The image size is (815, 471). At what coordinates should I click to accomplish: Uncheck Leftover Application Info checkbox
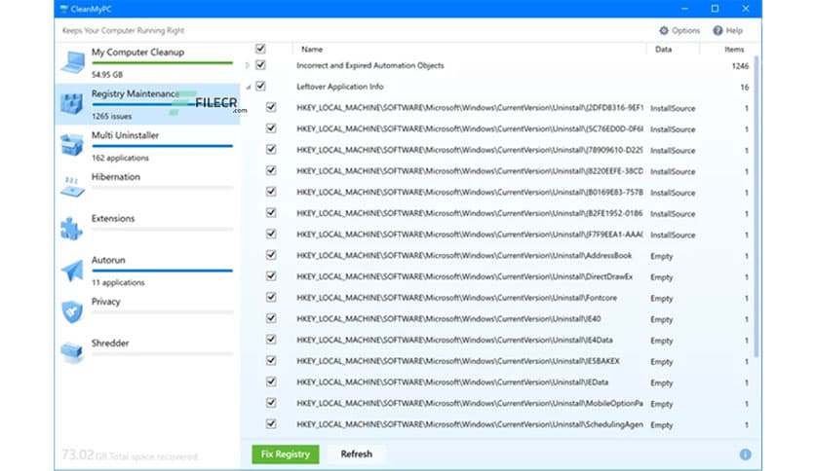260,86
